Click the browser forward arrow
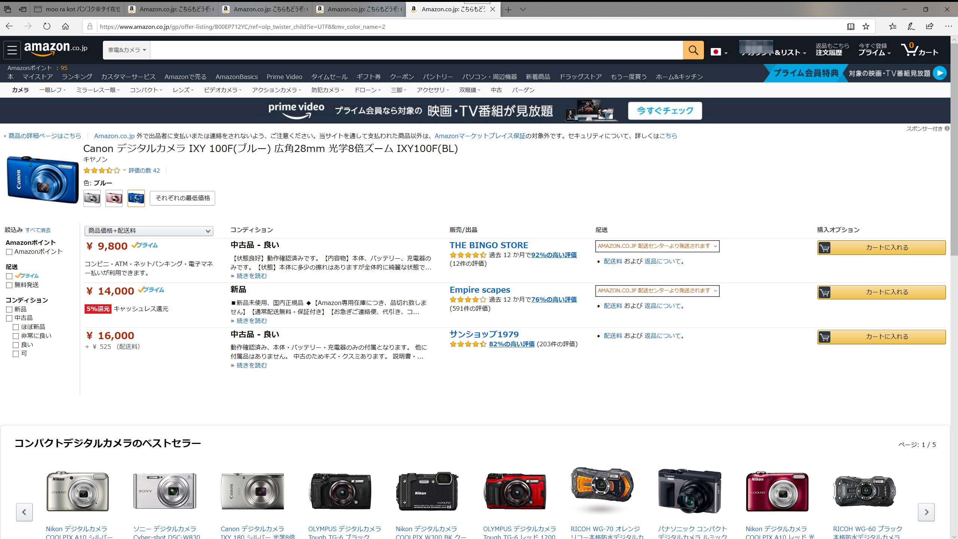 coord(28,26)
